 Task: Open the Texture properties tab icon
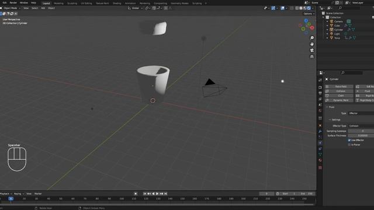[320, 167]
